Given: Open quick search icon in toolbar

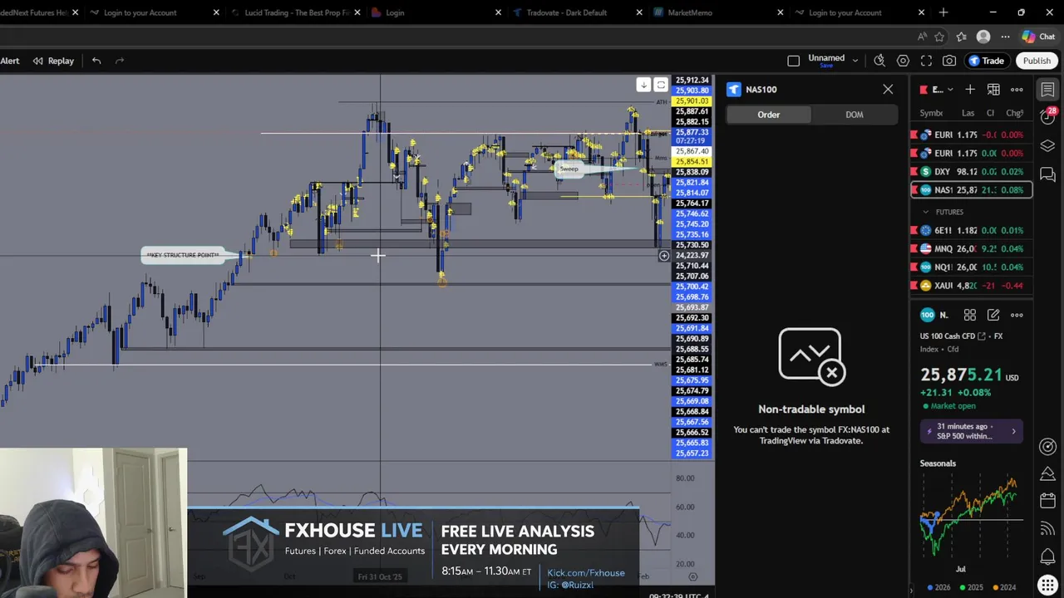Looking at the screenshot, I should [x=879, y=61].
